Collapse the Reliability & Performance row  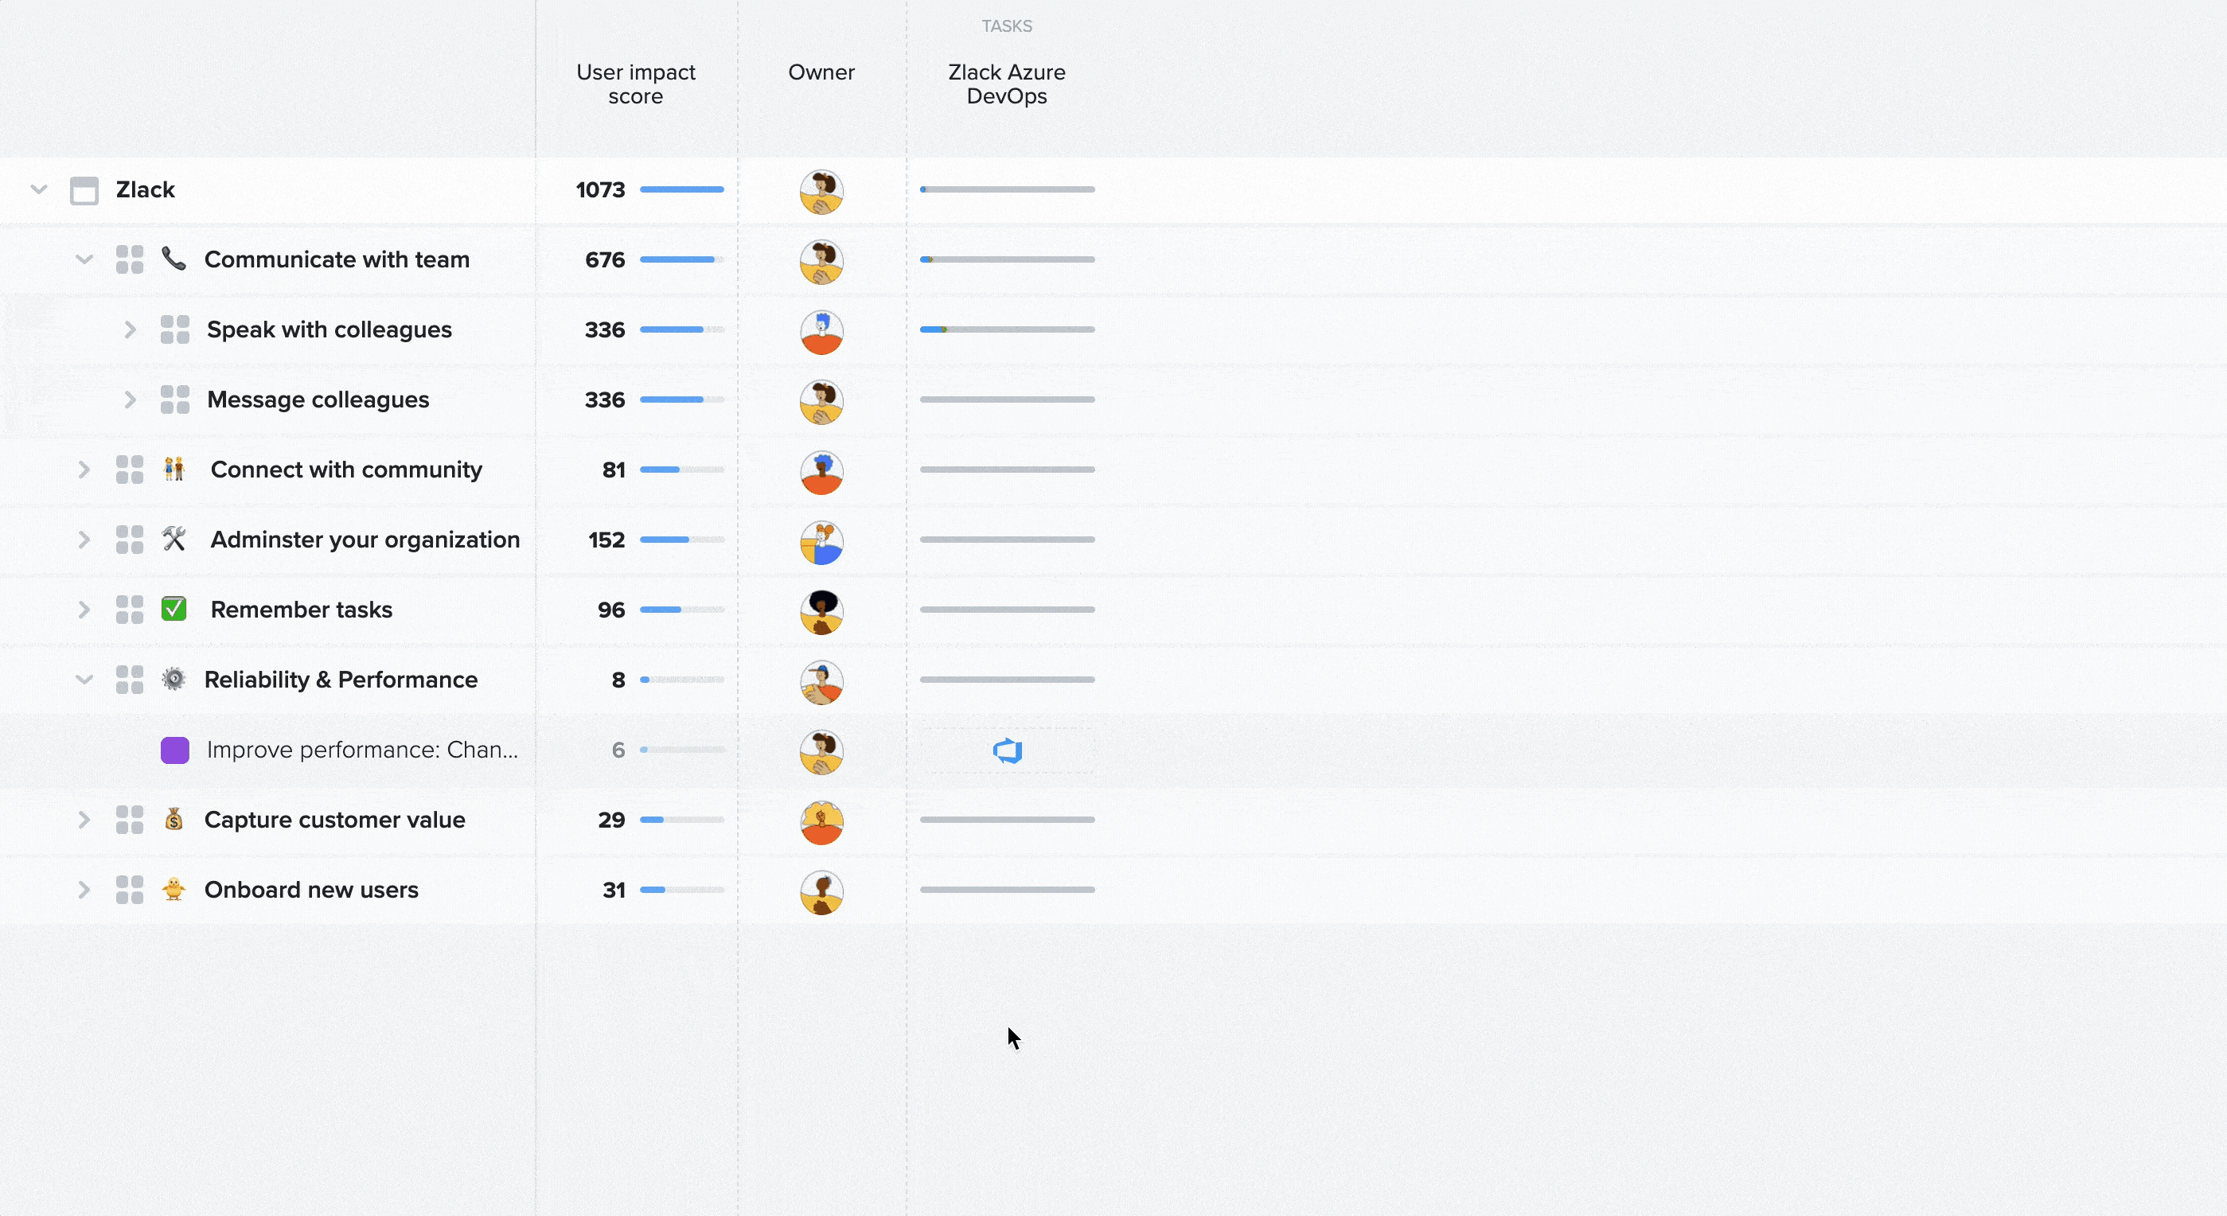tap(84, 680)
